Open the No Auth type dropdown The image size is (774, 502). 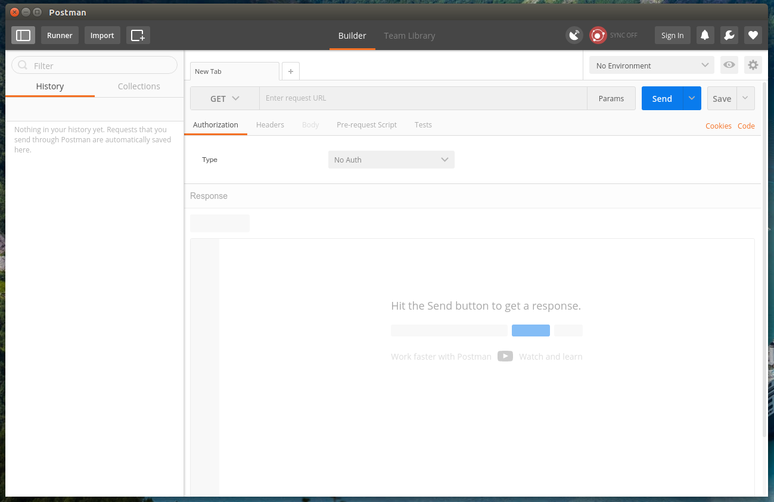pyautogui.click(x=391, y=160)
